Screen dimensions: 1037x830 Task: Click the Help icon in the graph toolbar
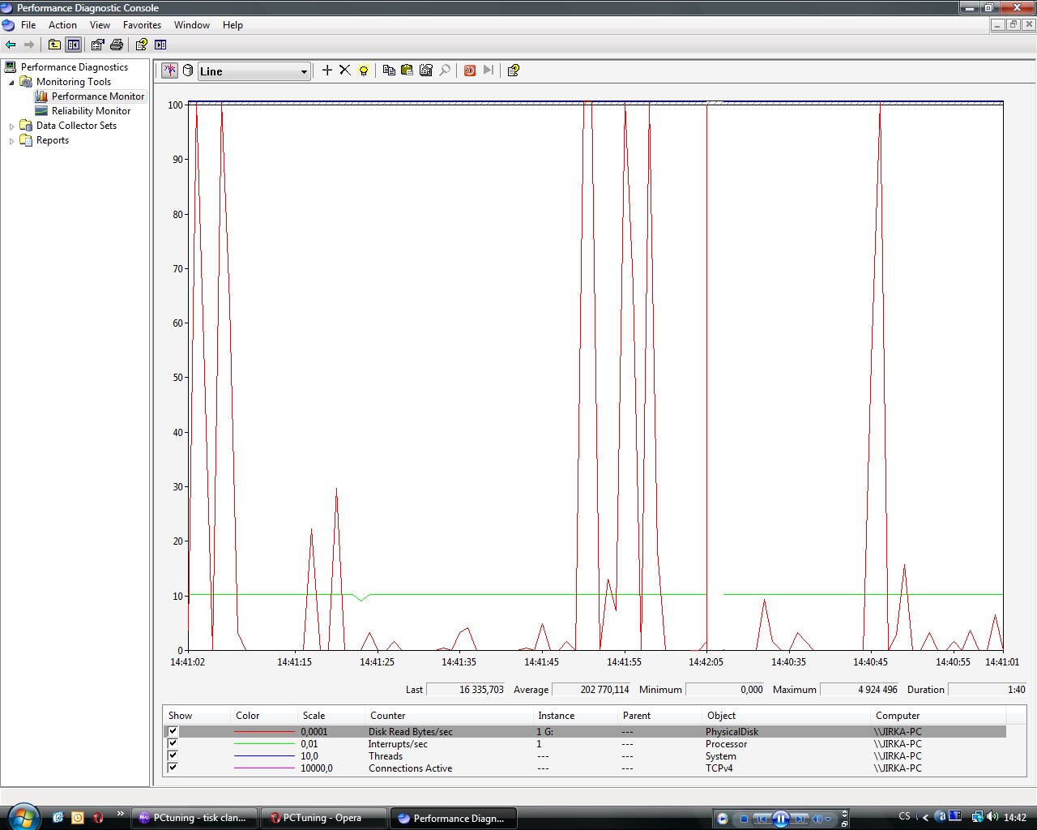tap(513, 71)
